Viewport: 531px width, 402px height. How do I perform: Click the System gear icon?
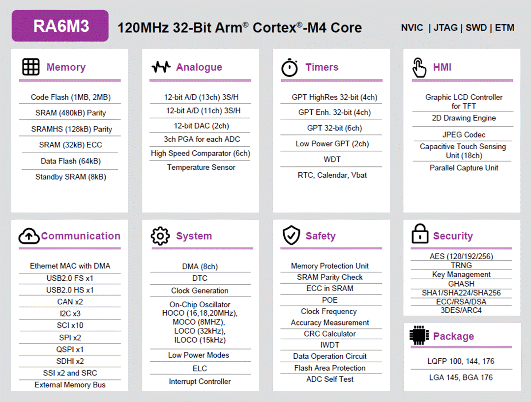coord(161,236)
